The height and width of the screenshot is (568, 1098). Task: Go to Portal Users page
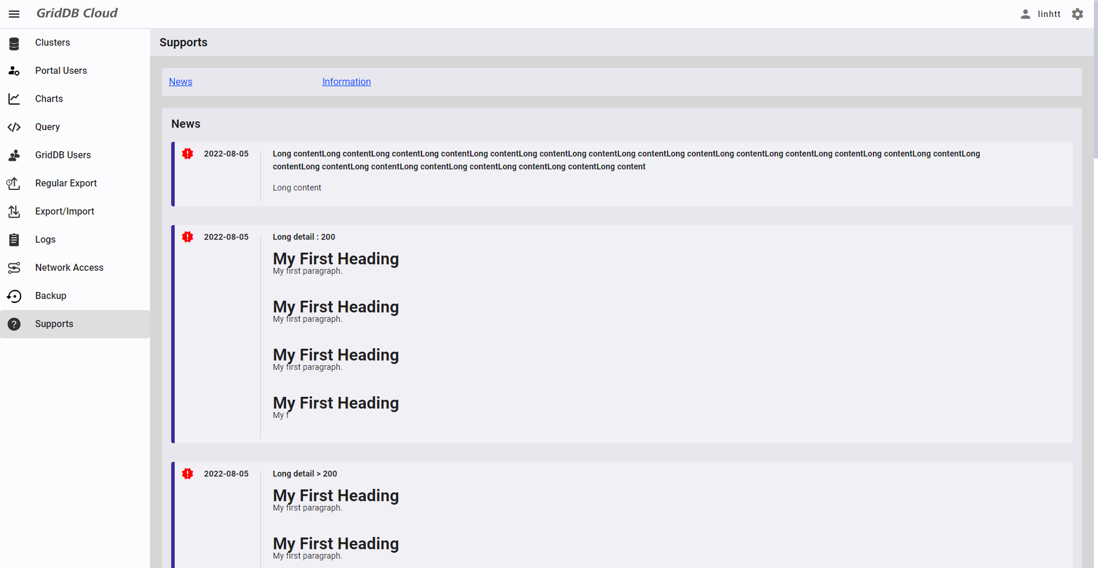75,71
